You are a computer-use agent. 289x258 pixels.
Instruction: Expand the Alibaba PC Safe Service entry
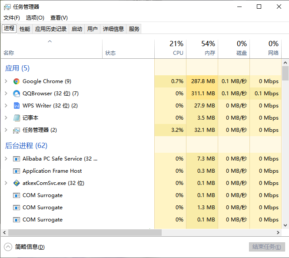coord(6,159)
